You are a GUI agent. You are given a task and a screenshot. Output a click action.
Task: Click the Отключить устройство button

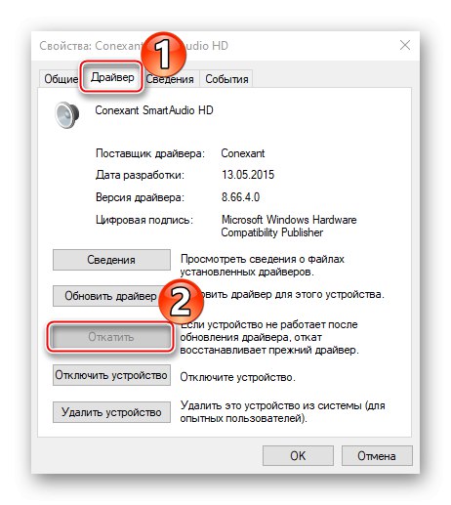111,375
